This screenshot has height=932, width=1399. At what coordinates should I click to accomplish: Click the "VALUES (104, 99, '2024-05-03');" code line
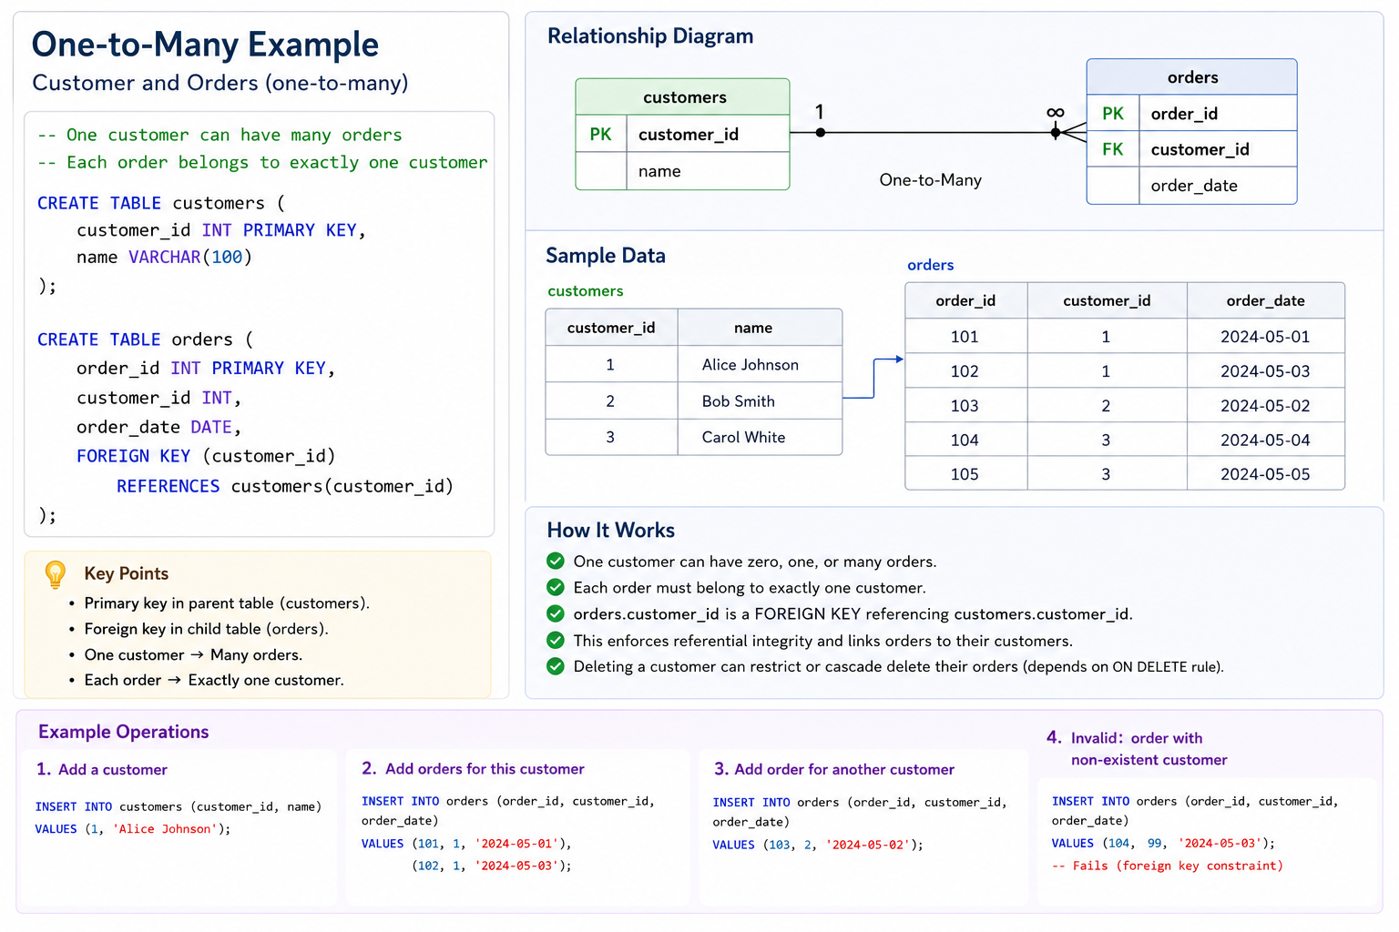click(1164, 844)
